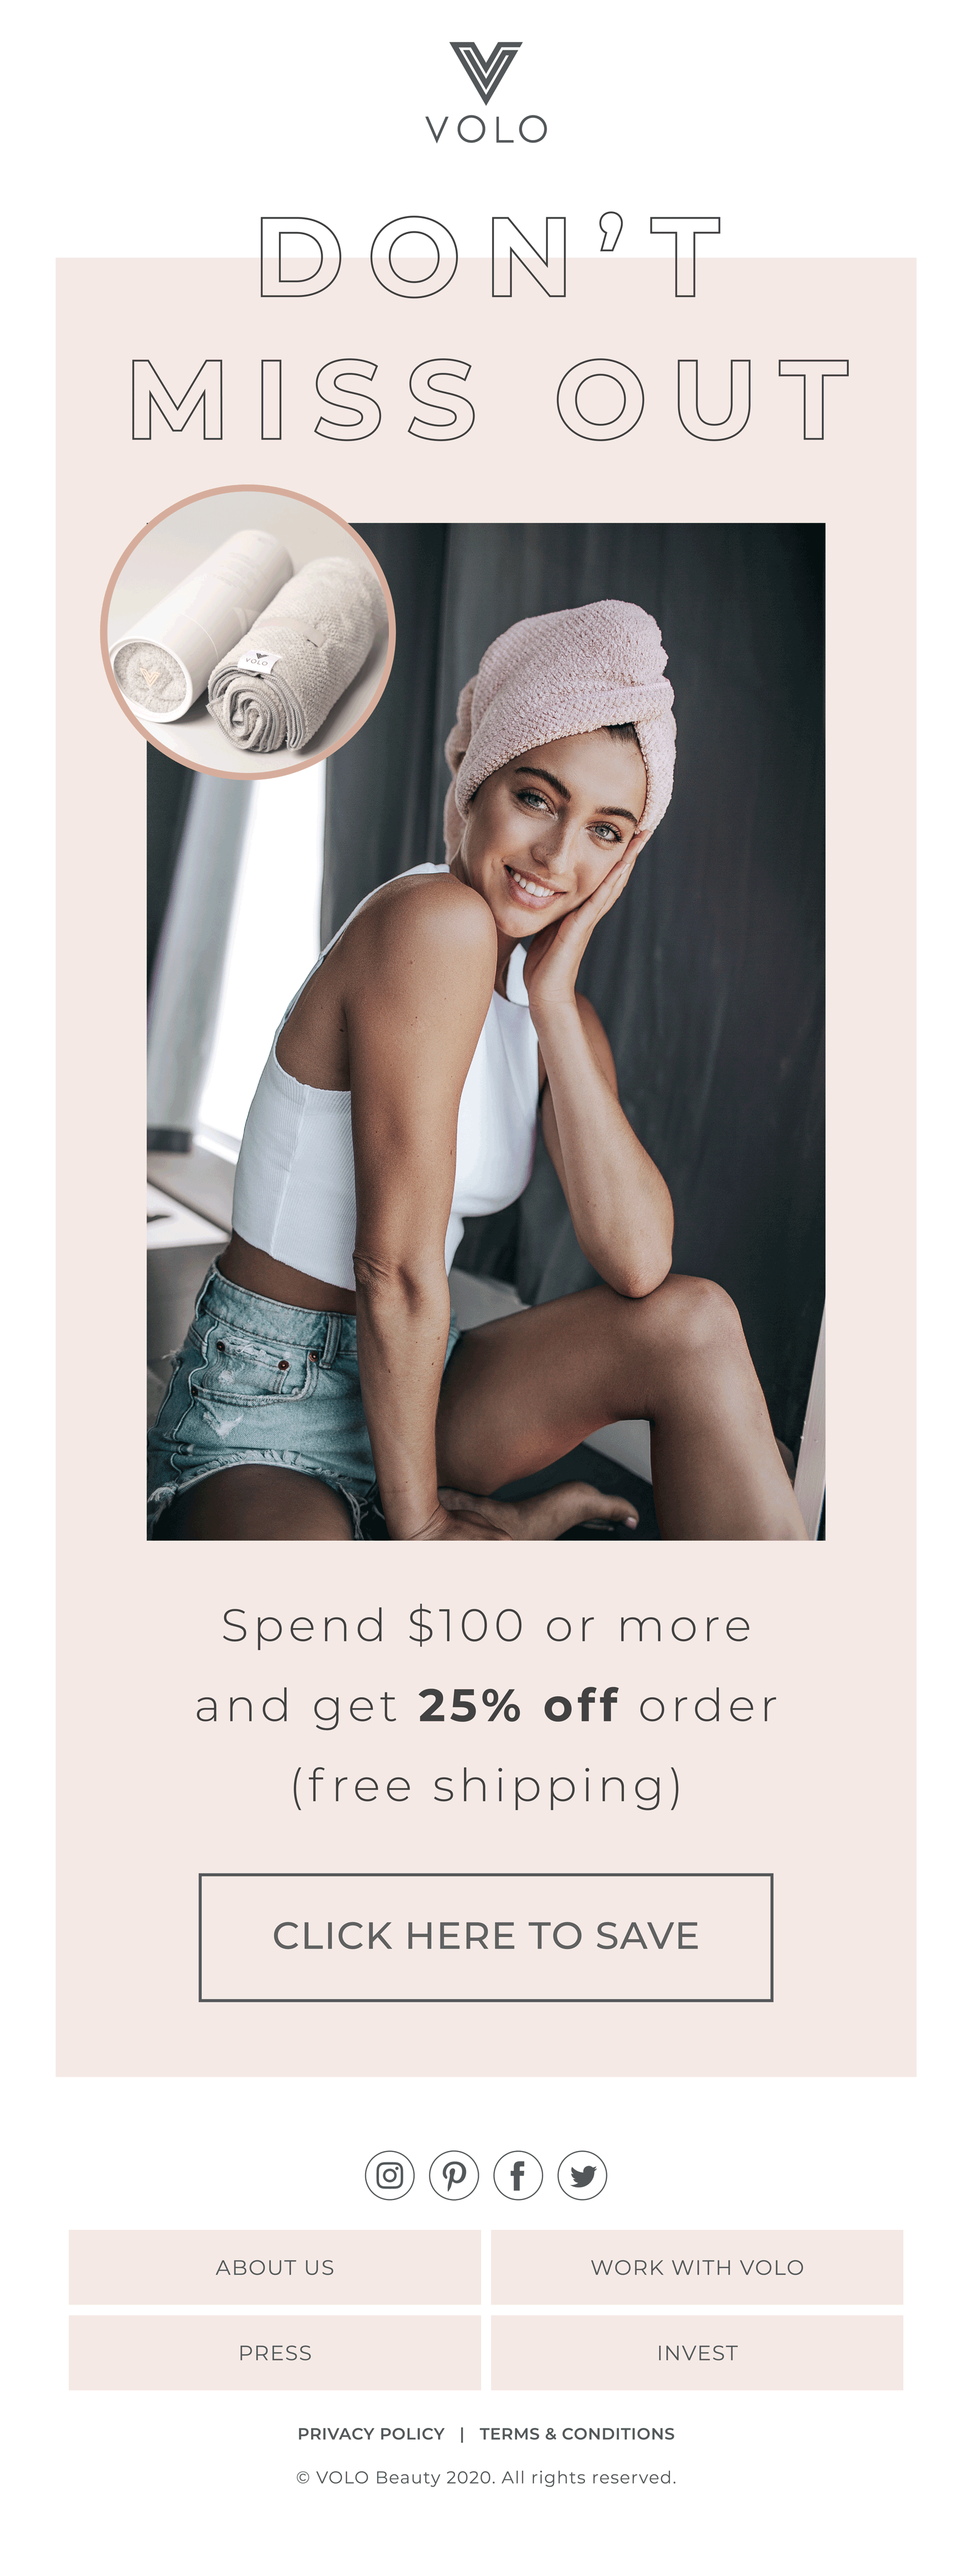
Task: Open the Twitter bird icon
Action: [x=582, y=2175]
